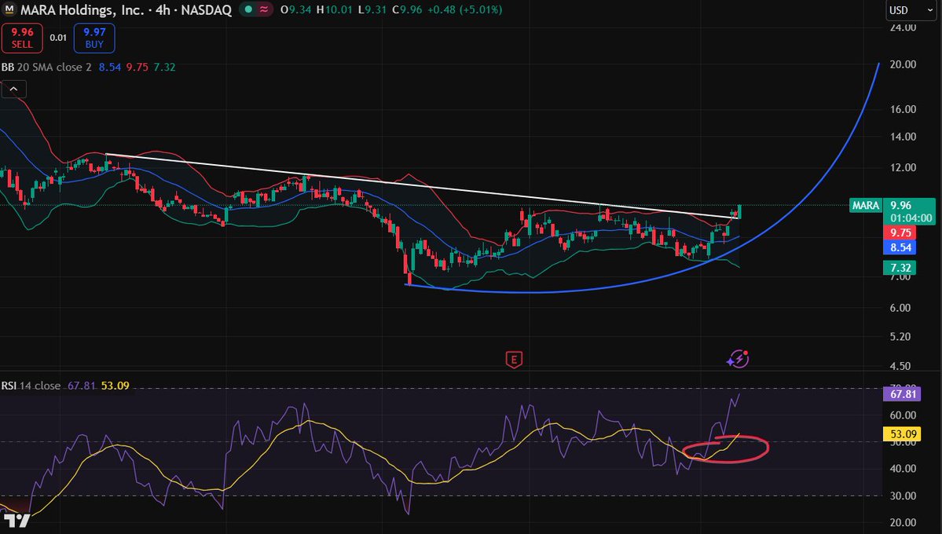Click the RSI MA value 53.09 in legend
This screenshot has width=942, height=534.
(x=115, y=386)
